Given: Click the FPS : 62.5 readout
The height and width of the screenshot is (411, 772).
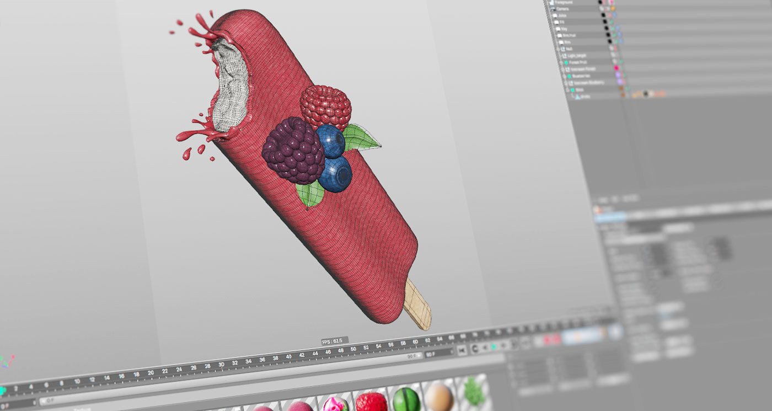Looking at the screenshot, I should 335,341.
